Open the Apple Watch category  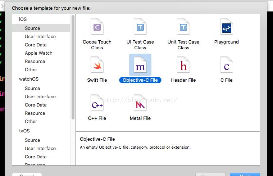coord(38,53)
